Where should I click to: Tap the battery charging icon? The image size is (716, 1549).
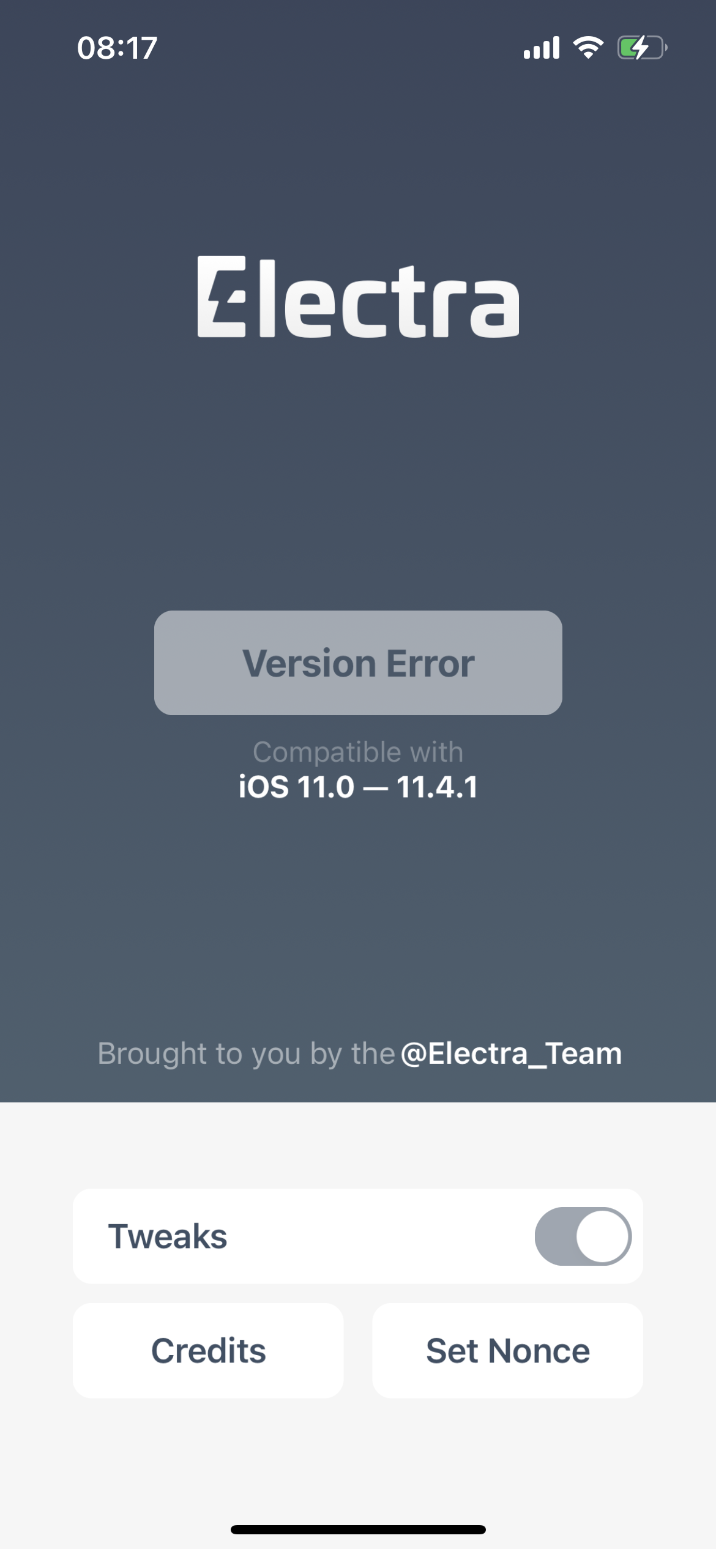coord(642,48)
